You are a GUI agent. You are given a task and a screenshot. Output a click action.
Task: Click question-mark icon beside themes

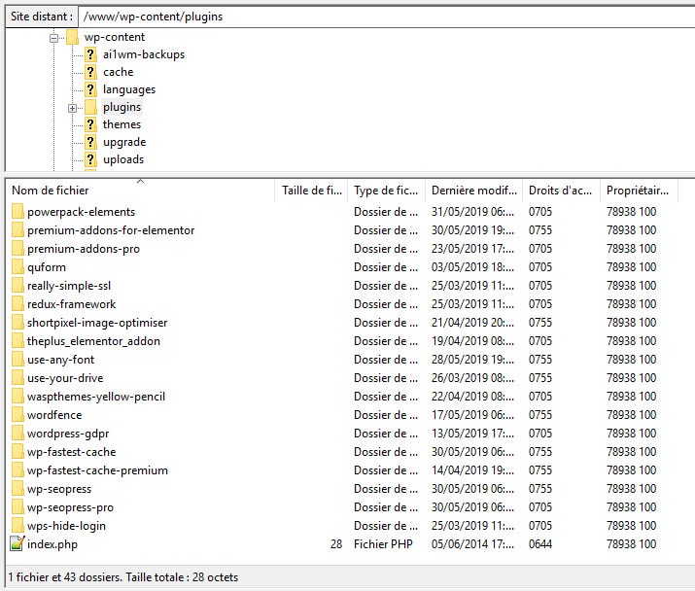click(x=90, y=124)
